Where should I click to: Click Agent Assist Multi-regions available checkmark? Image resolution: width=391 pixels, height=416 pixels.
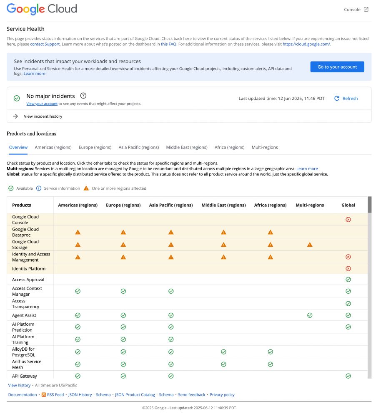(310, 315)
